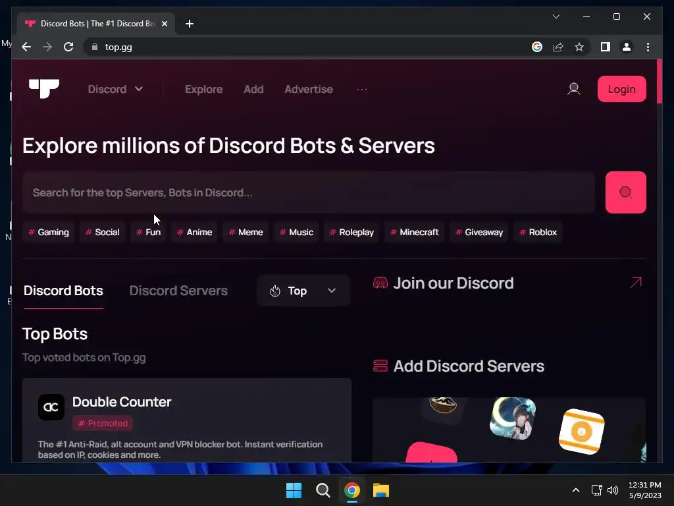Viewport: 674px width, 506px height.
Task: Close the Discord Bots tab
Action: tap(164, 24)
